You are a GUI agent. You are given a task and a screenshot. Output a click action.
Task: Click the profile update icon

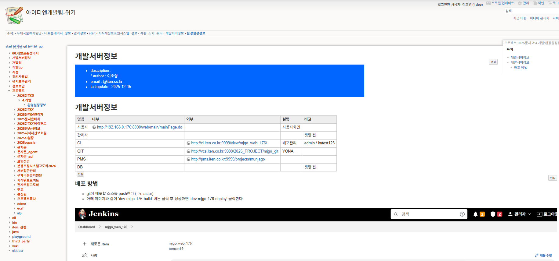click(x=488, y=3)
